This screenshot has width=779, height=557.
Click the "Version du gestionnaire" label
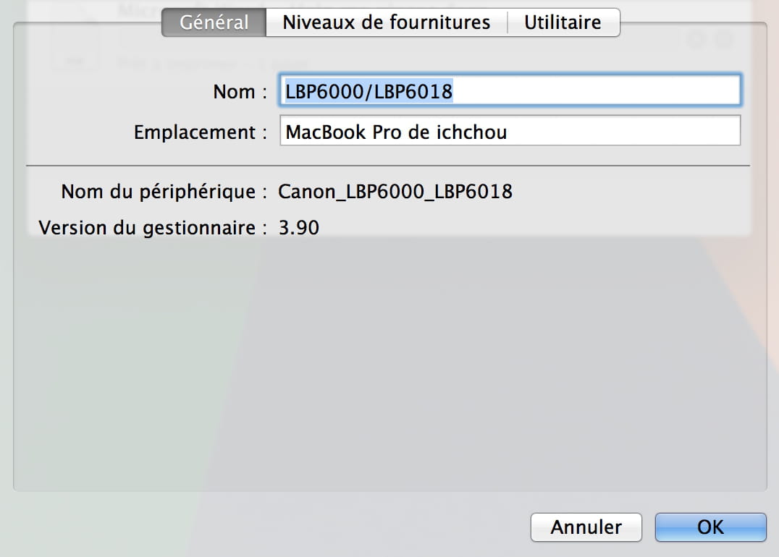[148, 228]
